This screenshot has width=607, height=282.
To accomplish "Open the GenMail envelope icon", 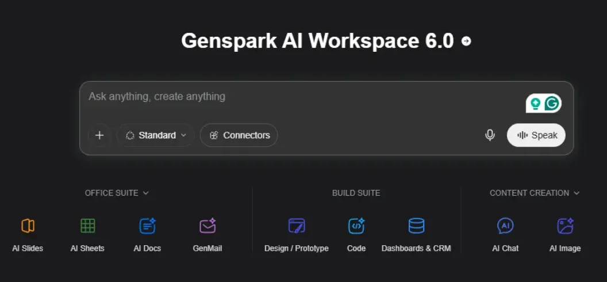I will coord(208,226).
